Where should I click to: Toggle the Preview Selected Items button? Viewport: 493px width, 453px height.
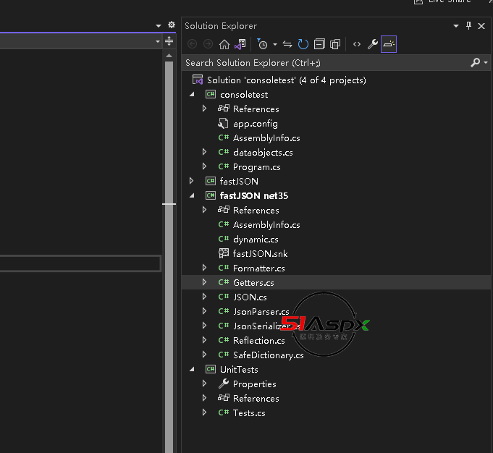389,44
